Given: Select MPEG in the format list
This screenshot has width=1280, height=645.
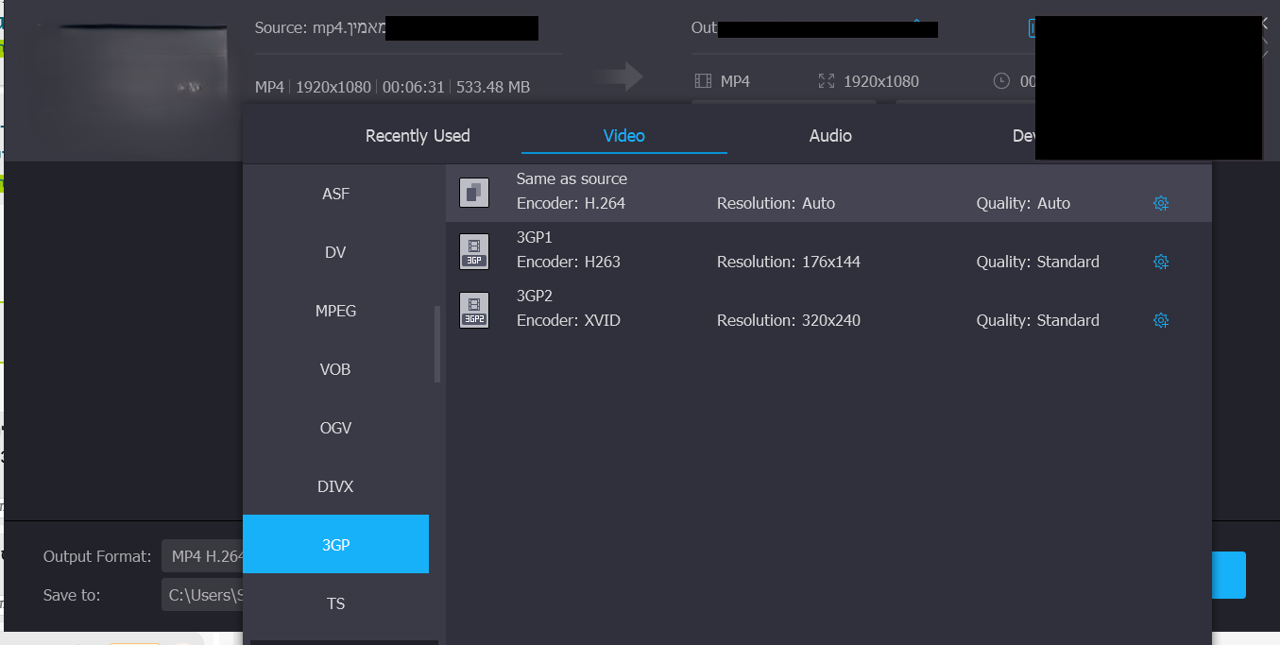Looking at the screenshot, I should click(x=335, y=311).
